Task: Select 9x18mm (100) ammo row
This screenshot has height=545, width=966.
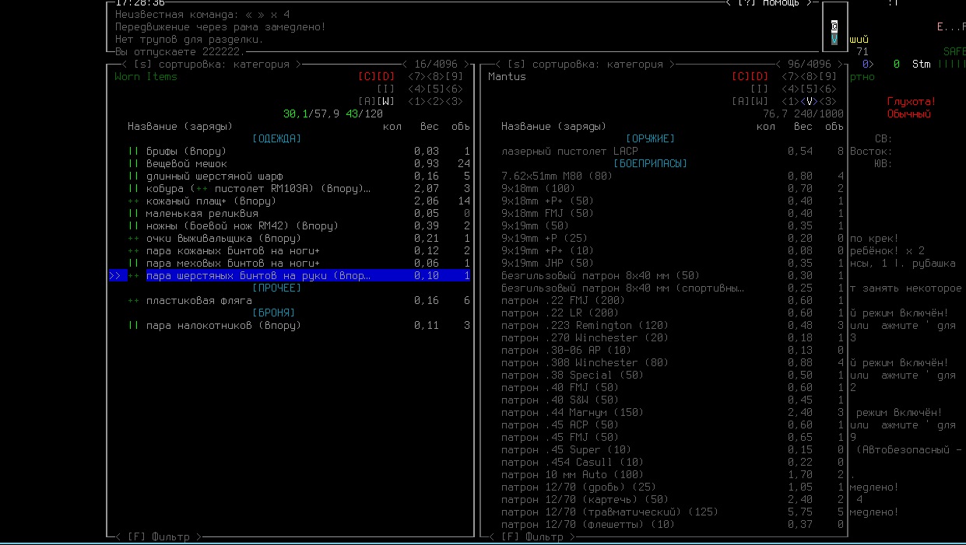Action: (673, 189)
